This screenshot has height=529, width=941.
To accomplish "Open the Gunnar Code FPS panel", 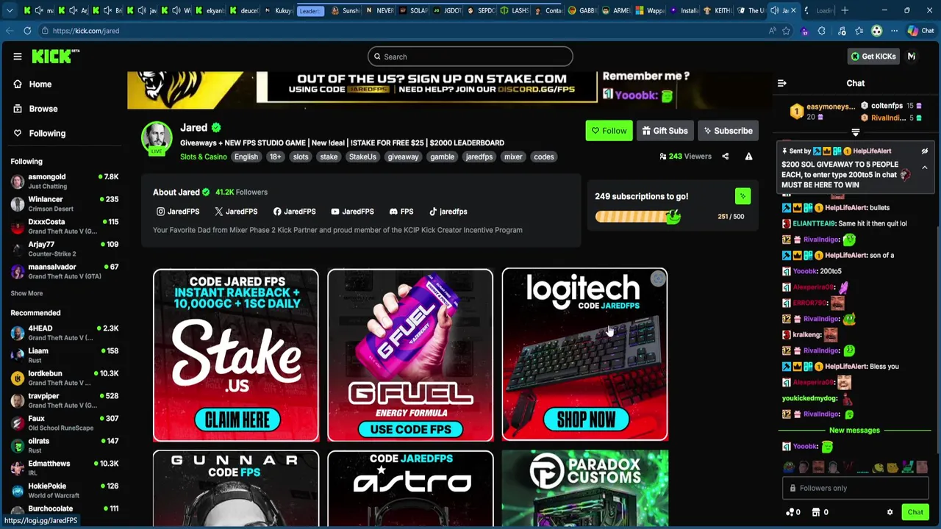I will [x=236, y=489].
